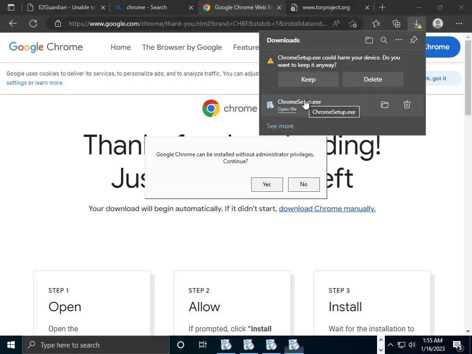
Task: Close the chrome - Search tab
Action: point(191,7)
